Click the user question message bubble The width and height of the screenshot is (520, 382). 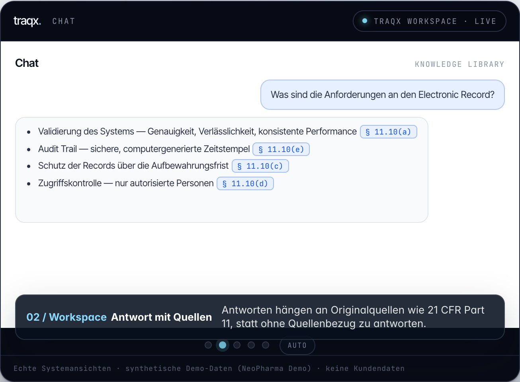tap(383, 95)
